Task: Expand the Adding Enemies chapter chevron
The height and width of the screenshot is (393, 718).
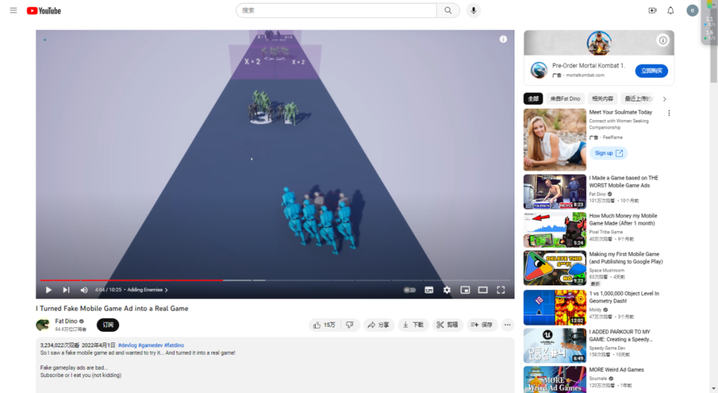Action: (166, 289)
